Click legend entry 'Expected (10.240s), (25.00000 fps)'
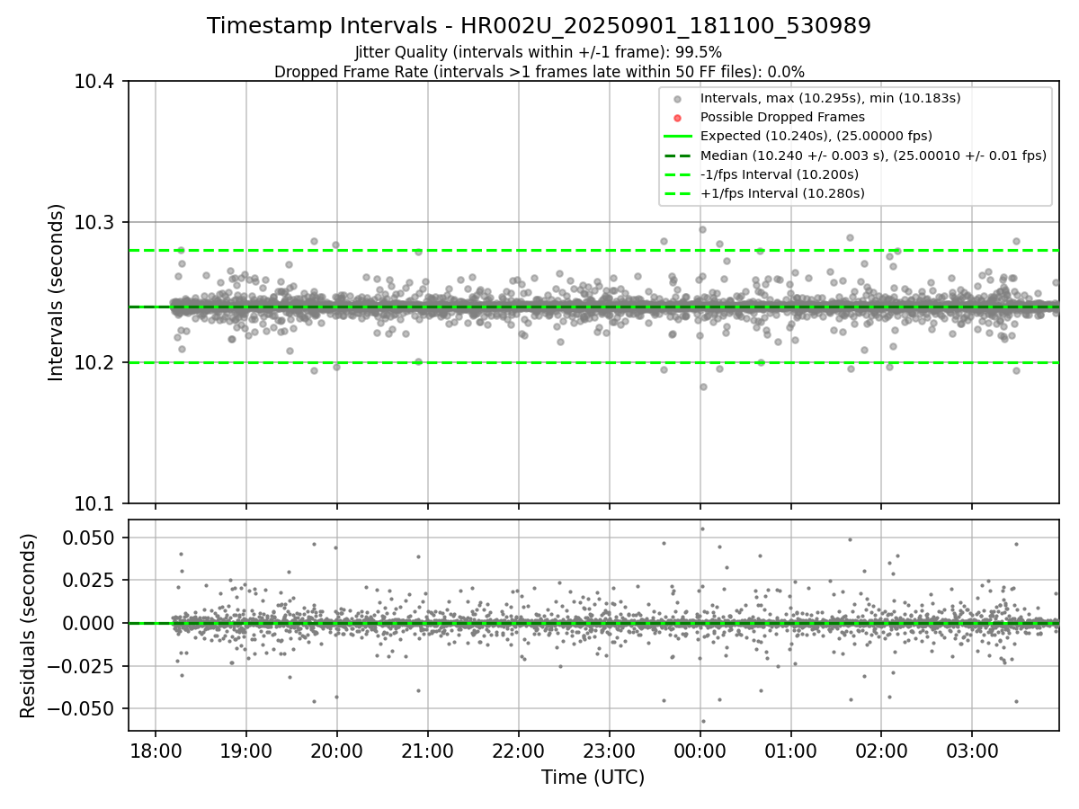Image resolution: width=1079 pixels, height=809 pixels. [x=816, y=136]
